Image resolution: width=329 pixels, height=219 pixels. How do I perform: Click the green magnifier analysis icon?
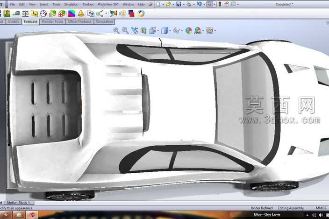coord(113,14)
